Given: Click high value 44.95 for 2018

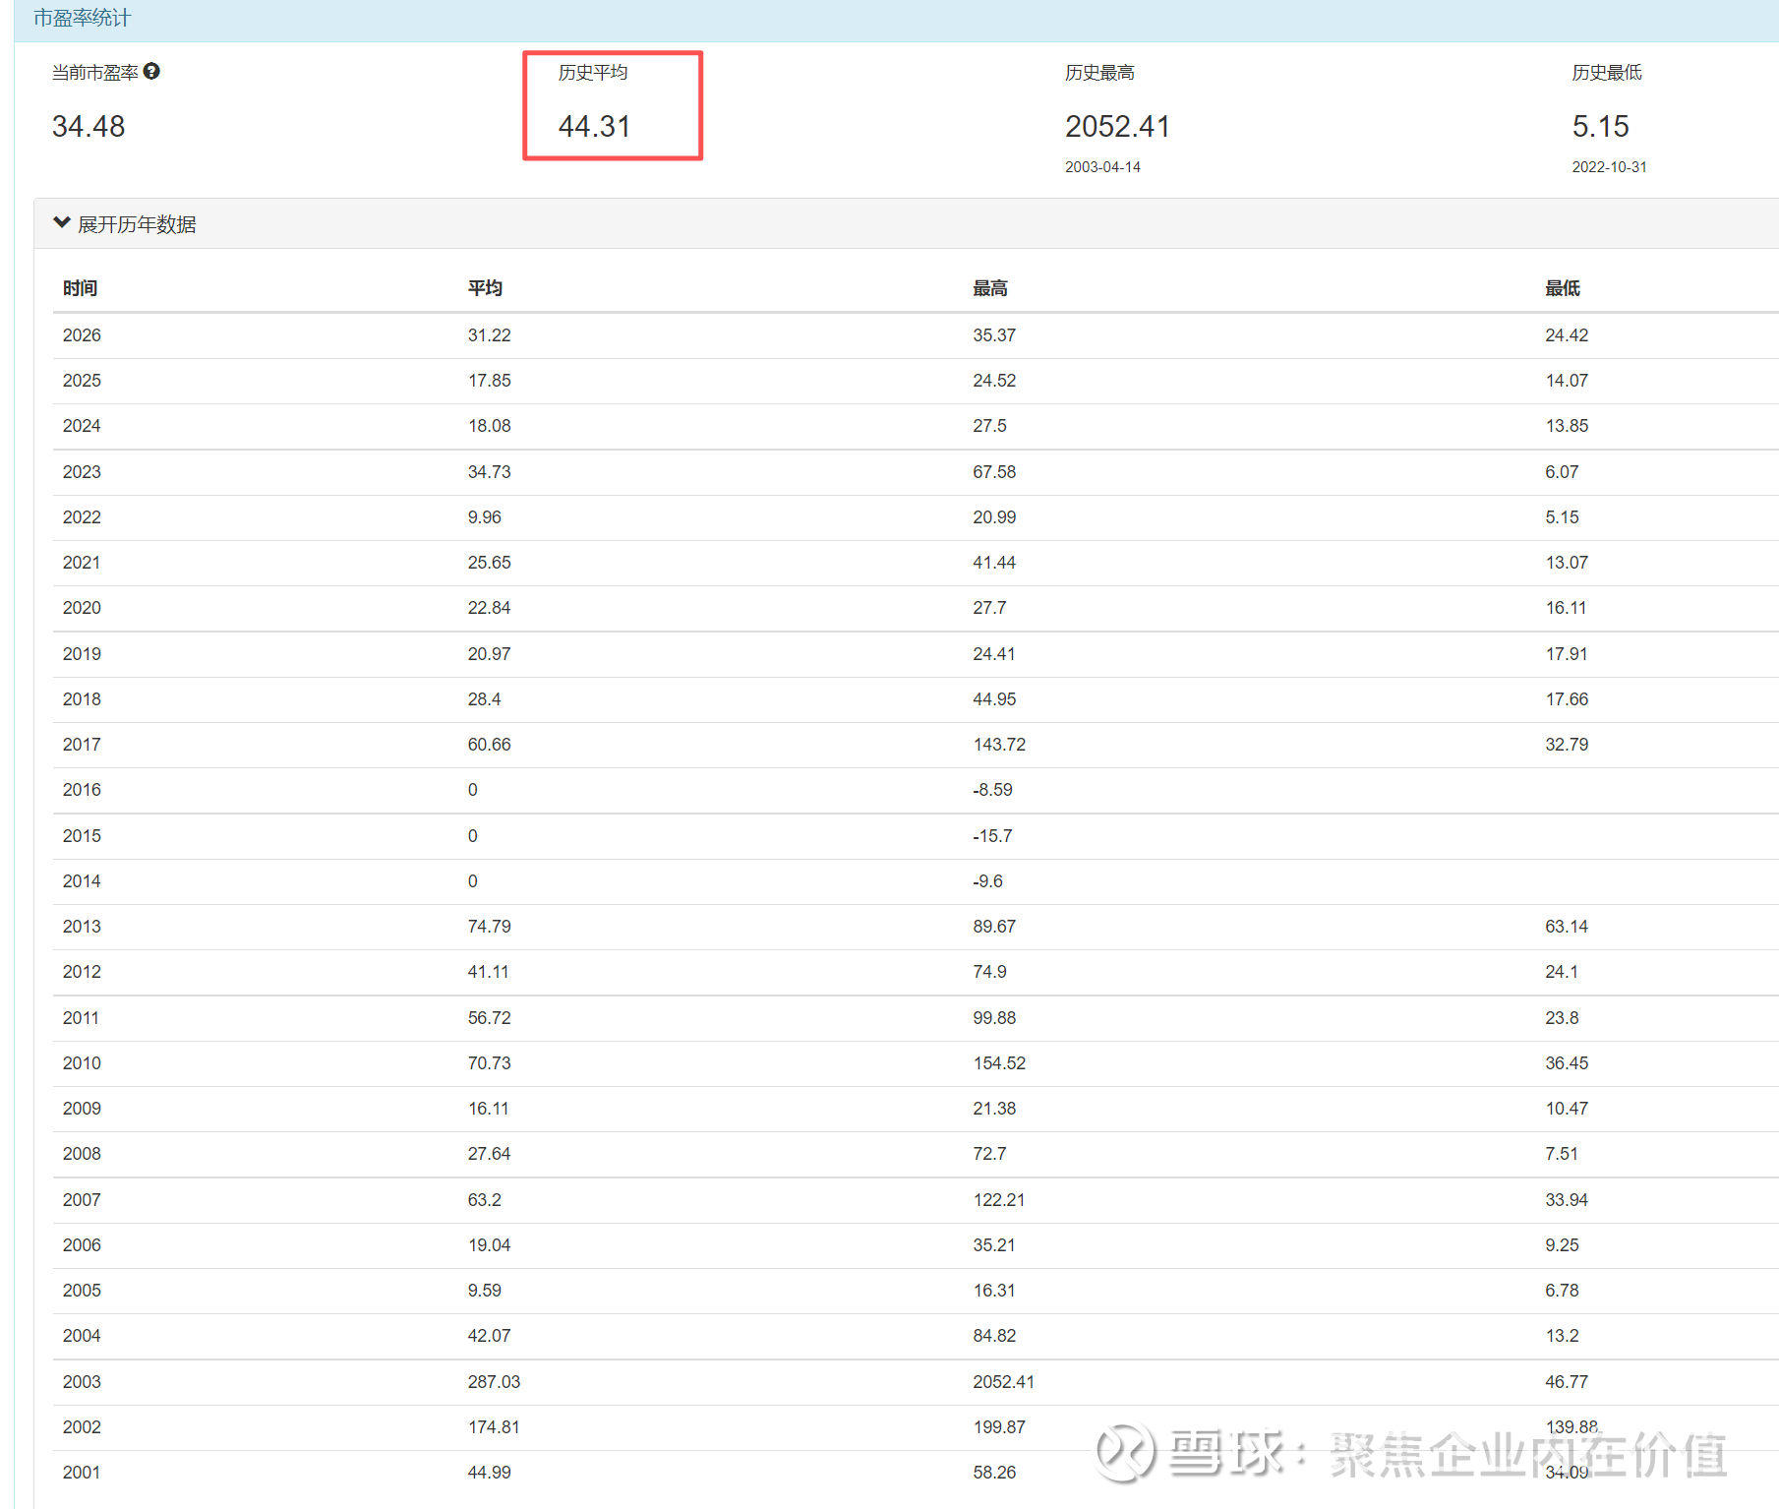Looking at the screenshot, I should (x=994, y=699).
